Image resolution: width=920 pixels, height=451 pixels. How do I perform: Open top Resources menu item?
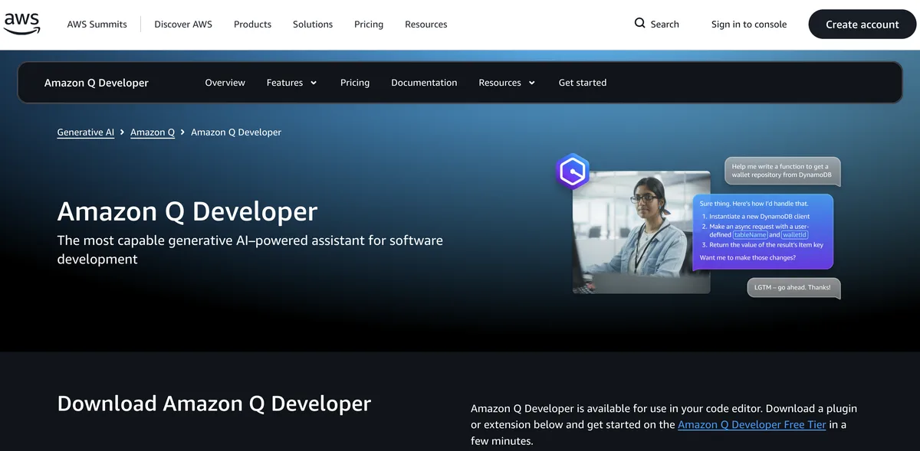(426, 24)
